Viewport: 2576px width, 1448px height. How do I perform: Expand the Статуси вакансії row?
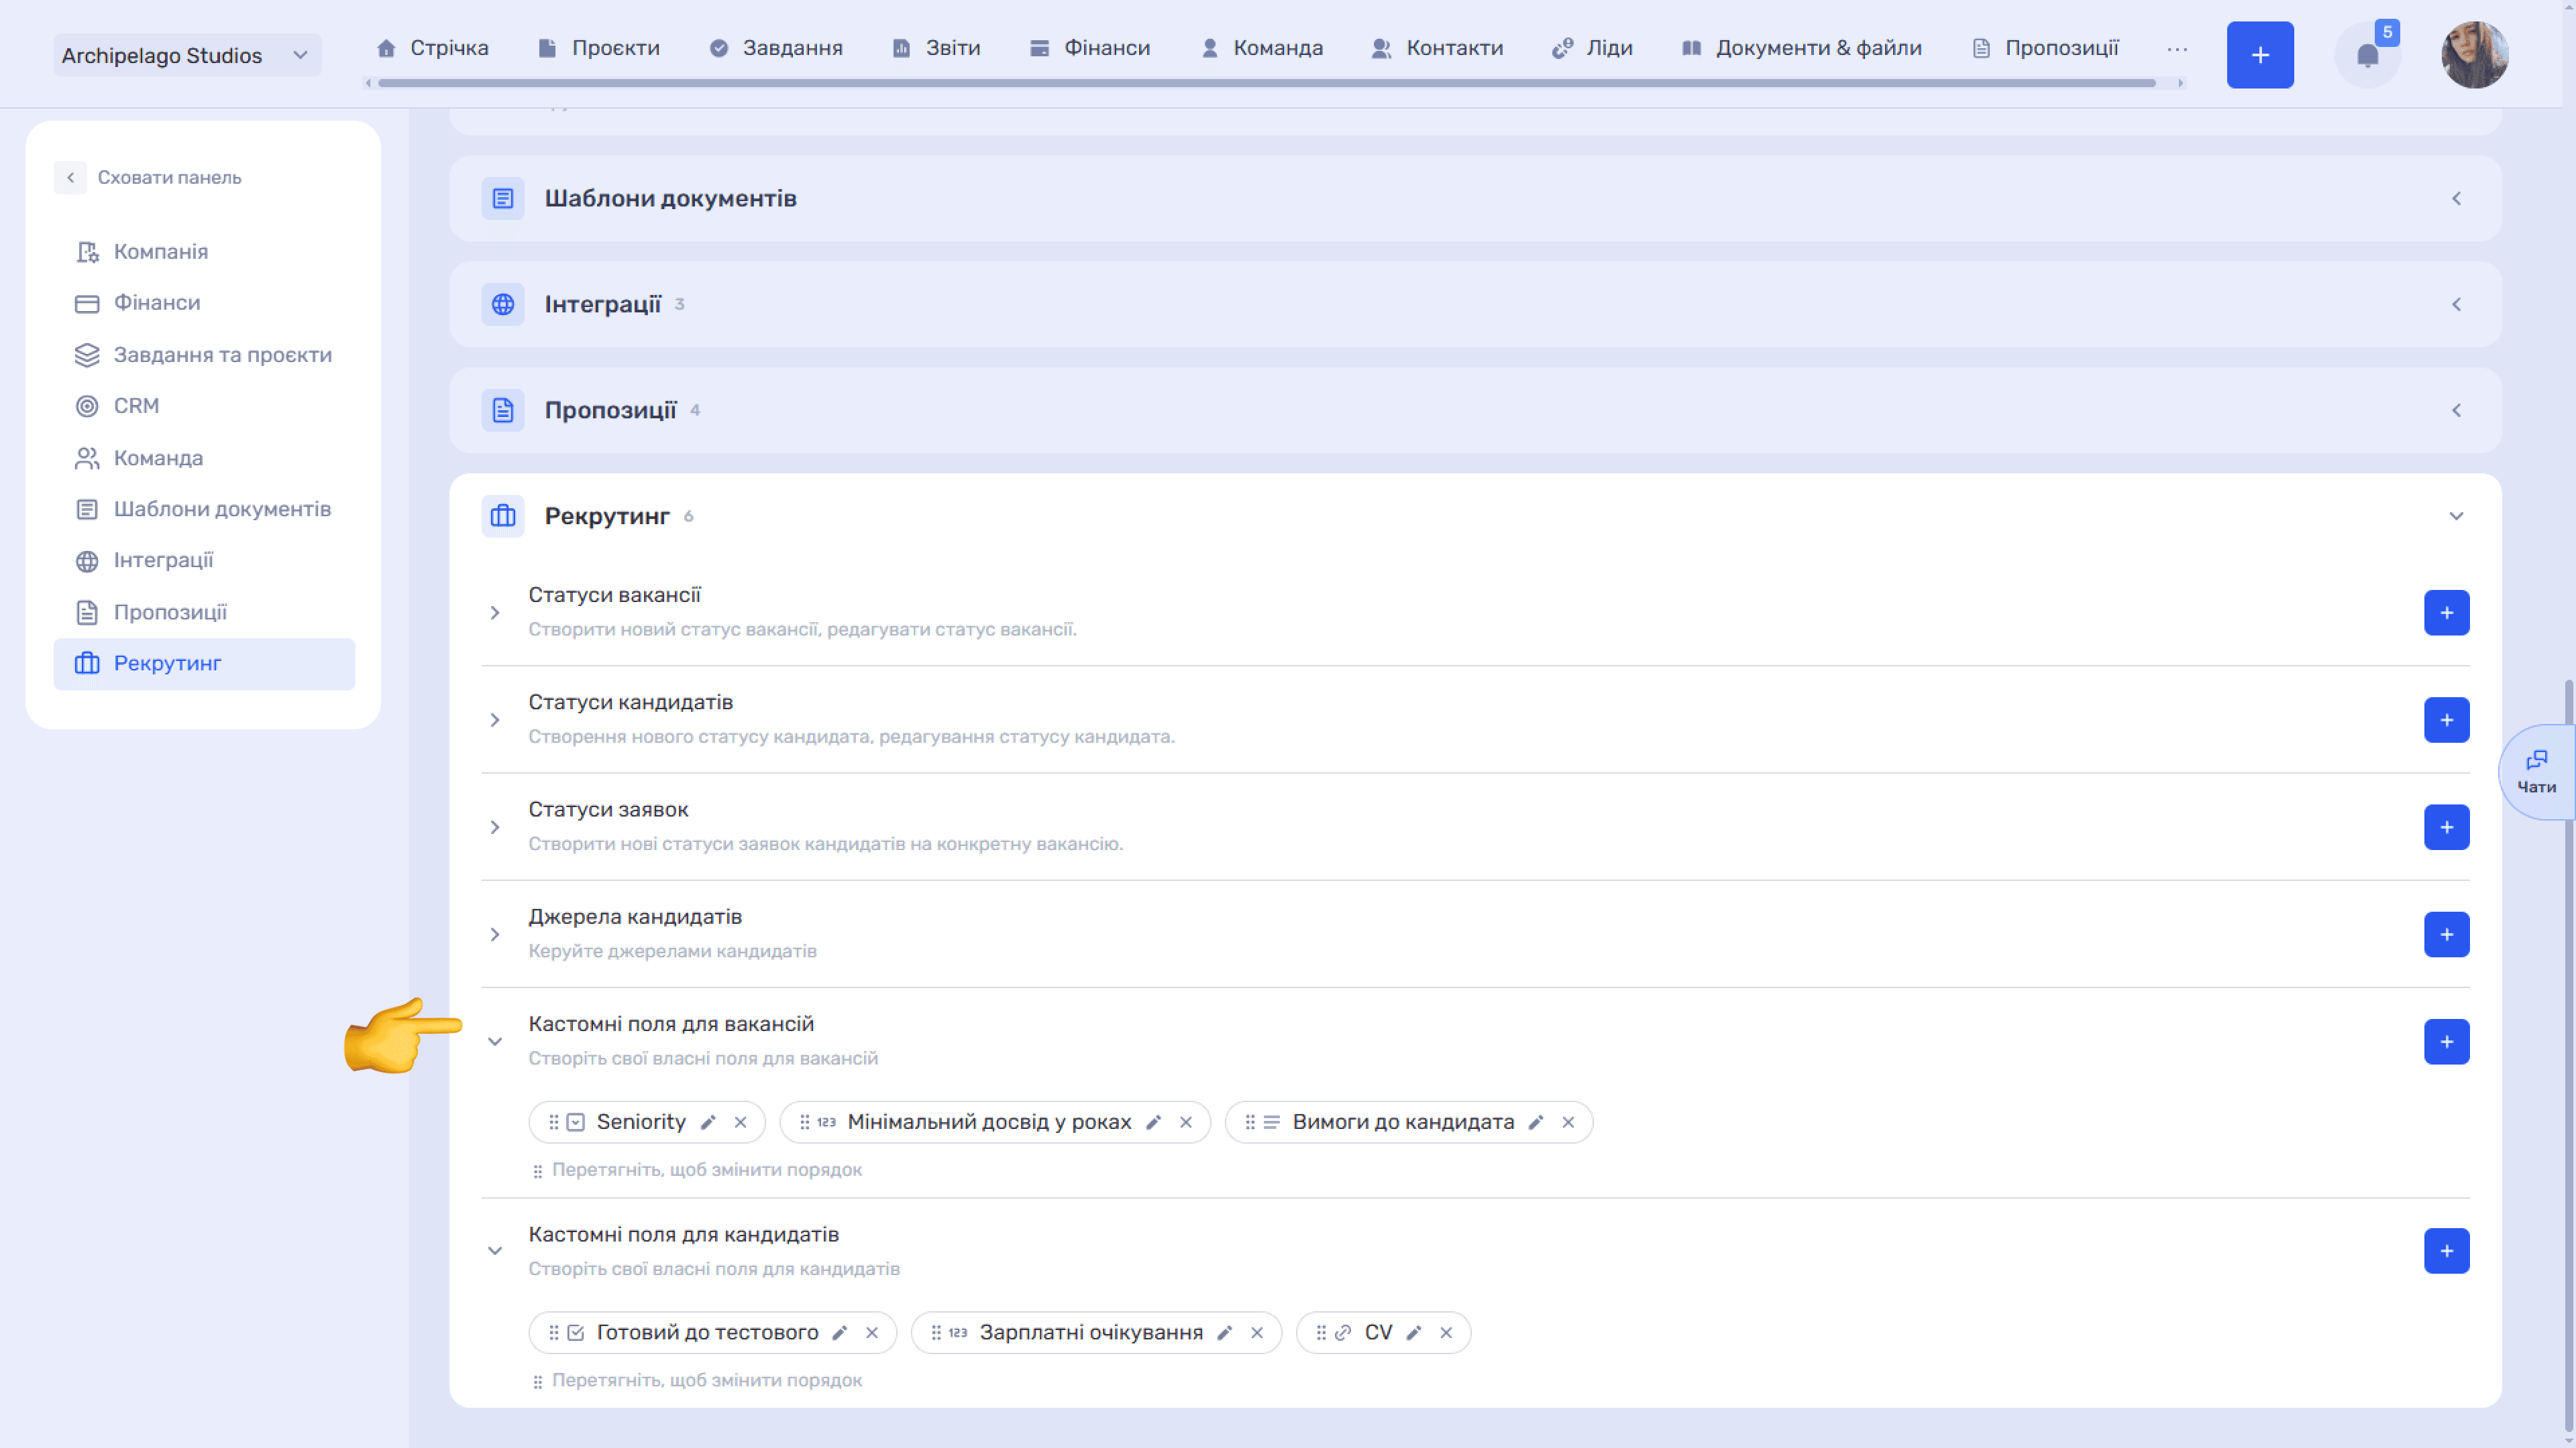point(495,613)
